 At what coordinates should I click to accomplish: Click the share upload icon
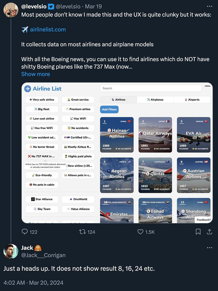point(209,232)
